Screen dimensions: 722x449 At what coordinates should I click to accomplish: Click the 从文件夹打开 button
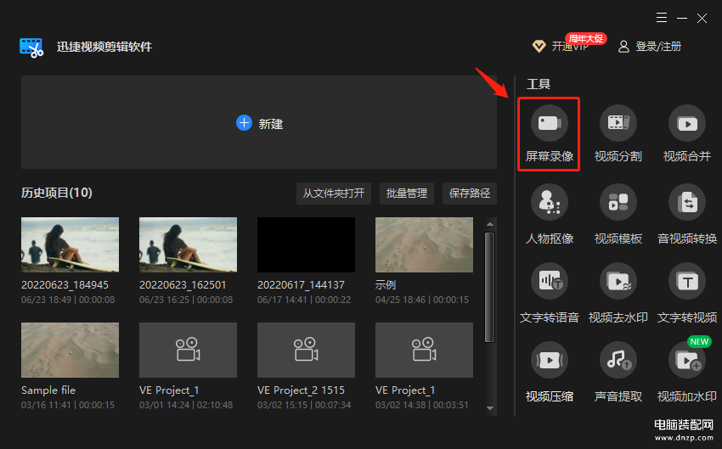tap(333, 194)
